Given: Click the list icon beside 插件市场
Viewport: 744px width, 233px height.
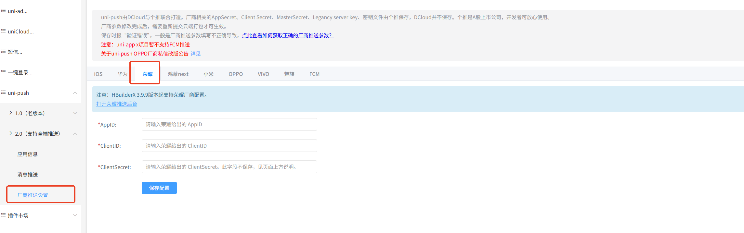Looking at the screenshot, I should pos(3,215).
